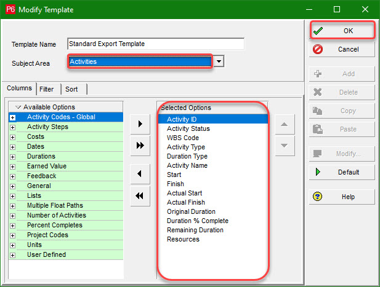
Task: Select Duration Type in Selected Options
Action: pyautogui.click(x=213, y=156)
